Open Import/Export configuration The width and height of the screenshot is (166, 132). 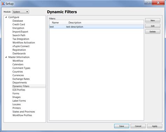(20, 32)
